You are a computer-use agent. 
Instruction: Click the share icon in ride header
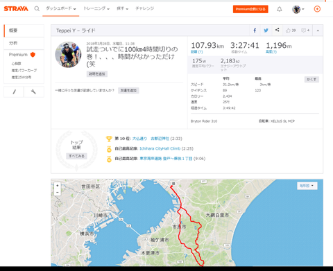click(277, 30)
